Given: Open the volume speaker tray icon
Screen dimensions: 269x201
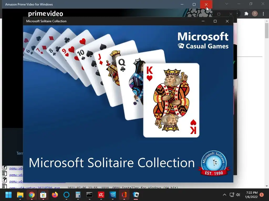Looking at the screenshot, I should 238,195.
